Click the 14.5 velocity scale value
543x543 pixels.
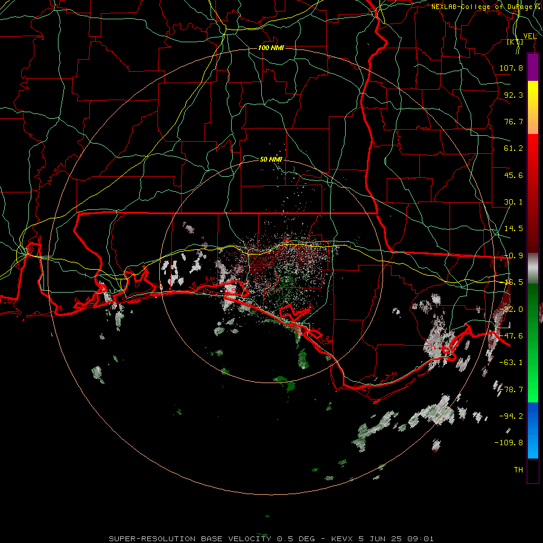(513, 229)
